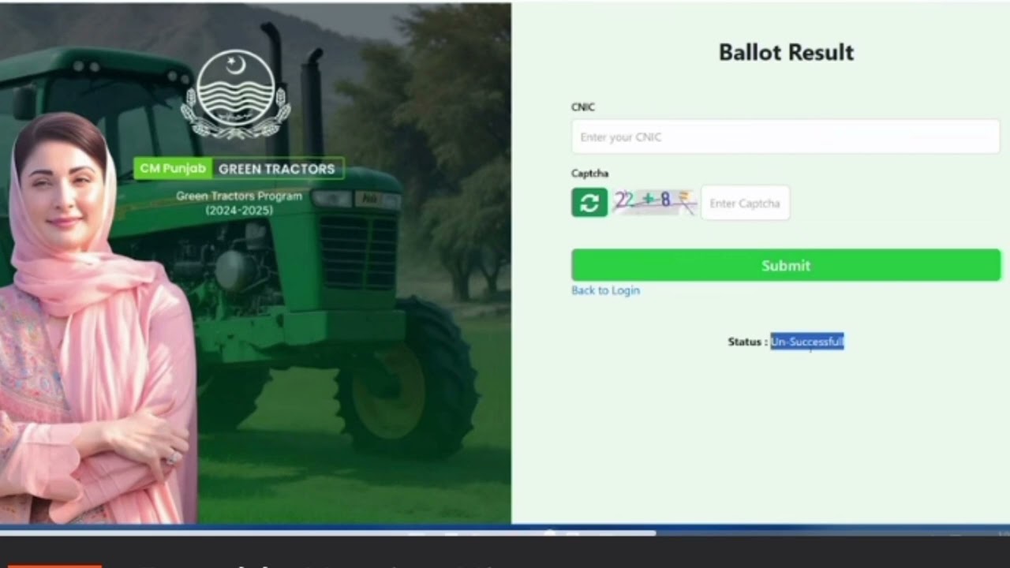Click the Ballot Result heading
1010x568 pixels.
coord(786,52)
